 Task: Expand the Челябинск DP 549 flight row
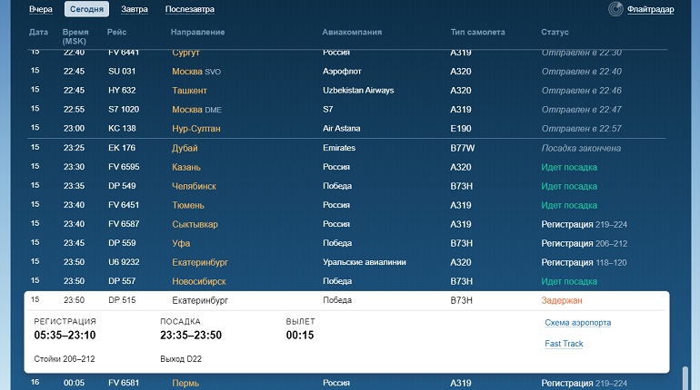tap(346, 186)
